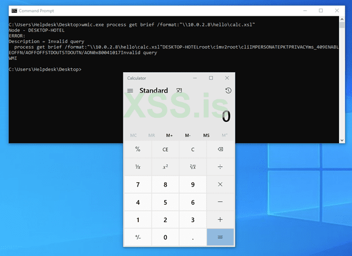Click the CE clear entry key
The height and width of the screenshot is (256, 352).
[165, 149]
